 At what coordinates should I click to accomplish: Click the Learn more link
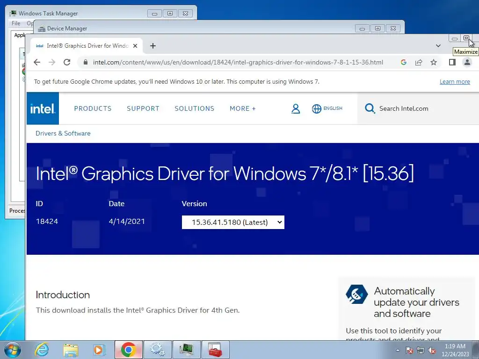point(455,81)
